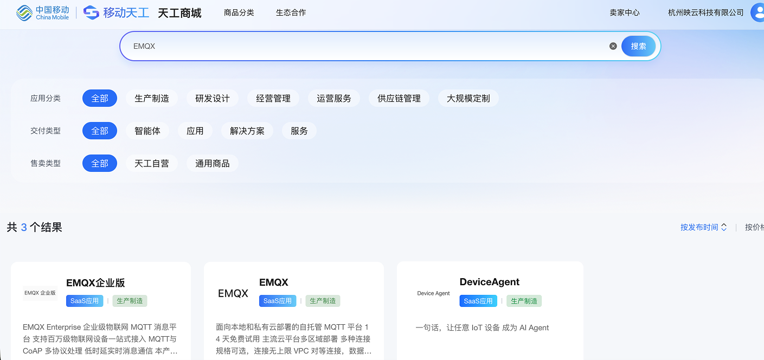
Task: Click the 售卖类型 row label
Action: (x=46, y=163)
